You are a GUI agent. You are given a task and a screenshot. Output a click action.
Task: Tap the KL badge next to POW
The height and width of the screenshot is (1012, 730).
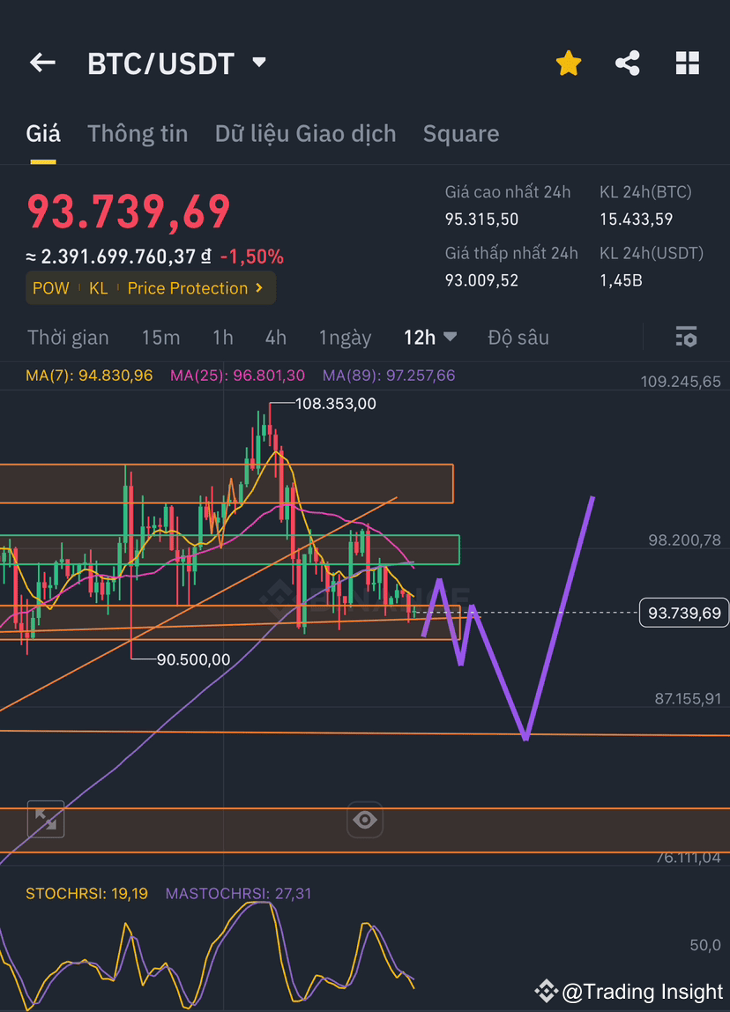[x=98, y=287]
